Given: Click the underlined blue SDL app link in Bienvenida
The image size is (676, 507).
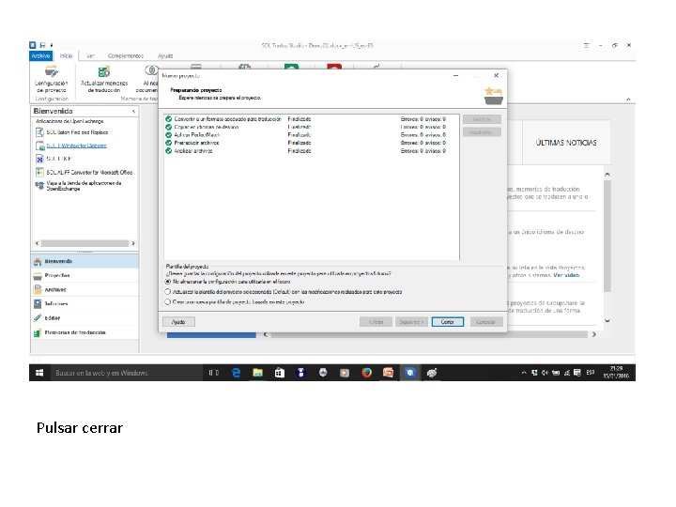Looking at the screenshot, I should click(76, 146).
